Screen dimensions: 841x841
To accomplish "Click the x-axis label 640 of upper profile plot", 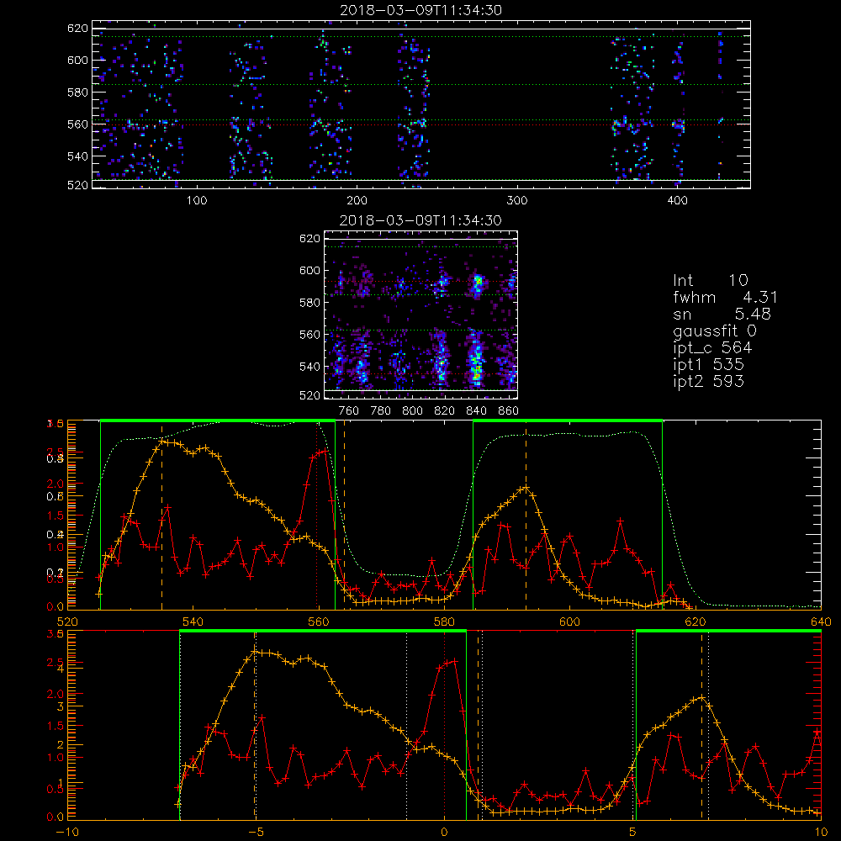I will (x=821, y=622).
